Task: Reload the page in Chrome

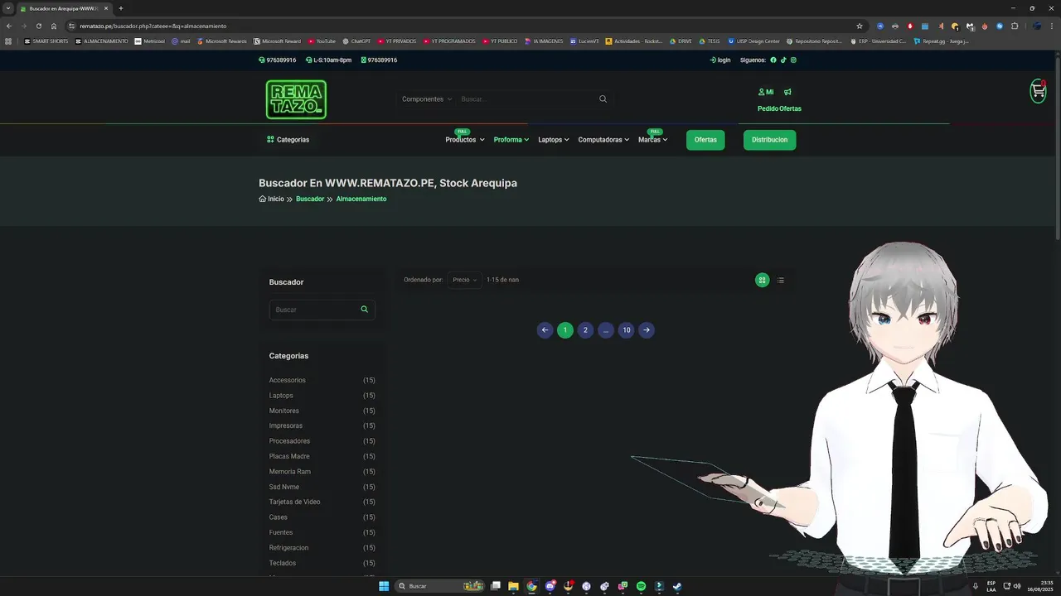Action: 38,26
